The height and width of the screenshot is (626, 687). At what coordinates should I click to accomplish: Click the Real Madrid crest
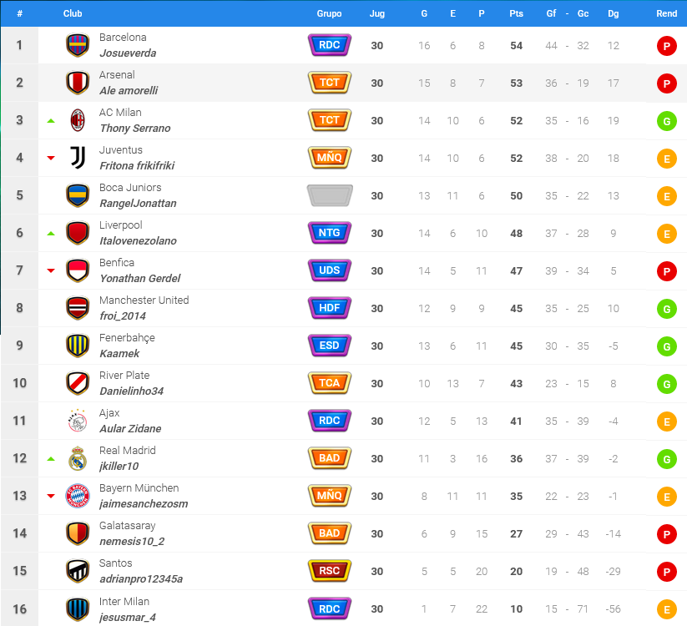pos(78,458)
